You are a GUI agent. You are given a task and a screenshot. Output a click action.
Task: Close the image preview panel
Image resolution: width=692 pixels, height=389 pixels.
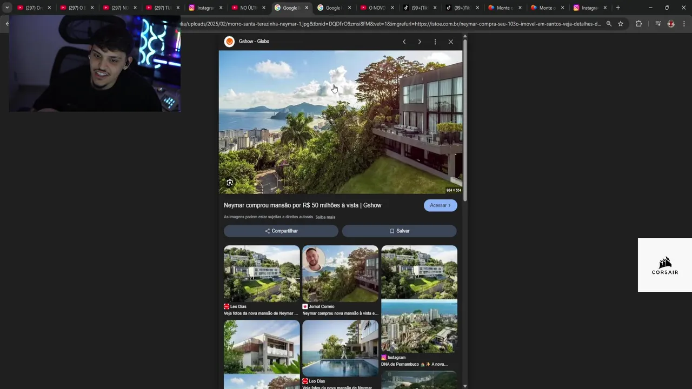[451, 42]
